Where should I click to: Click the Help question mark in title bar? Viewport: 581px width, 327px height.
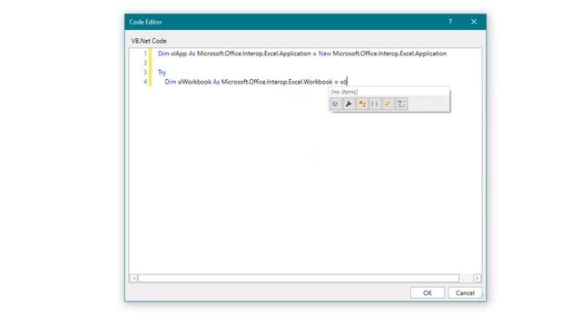point(450,22)
